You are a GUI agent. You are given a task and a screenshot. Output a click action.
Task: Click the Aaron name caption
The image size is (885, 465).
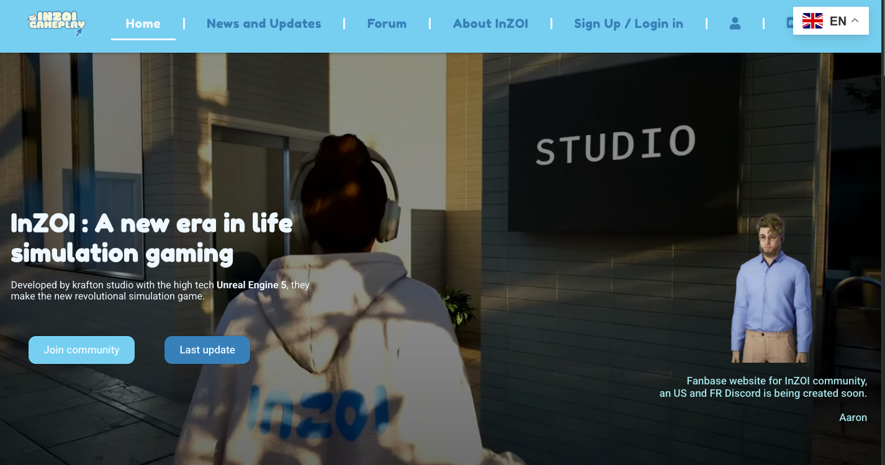point(853,418)
